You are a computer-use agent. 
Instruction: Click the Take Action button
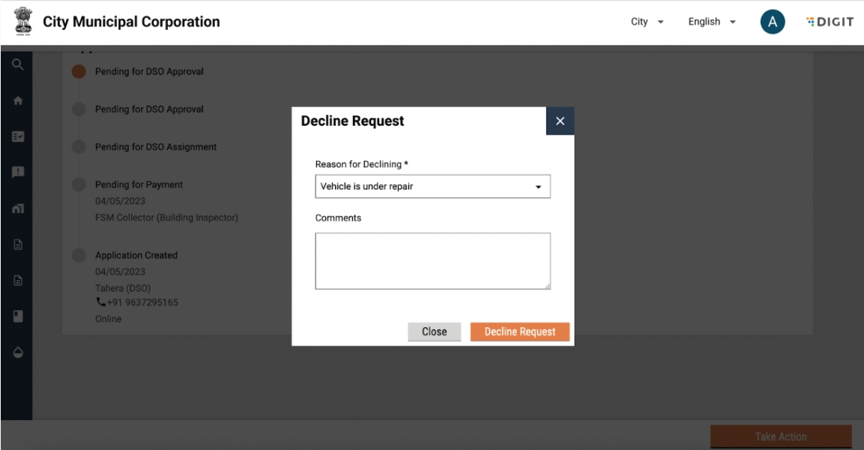(x=780, y=437)
